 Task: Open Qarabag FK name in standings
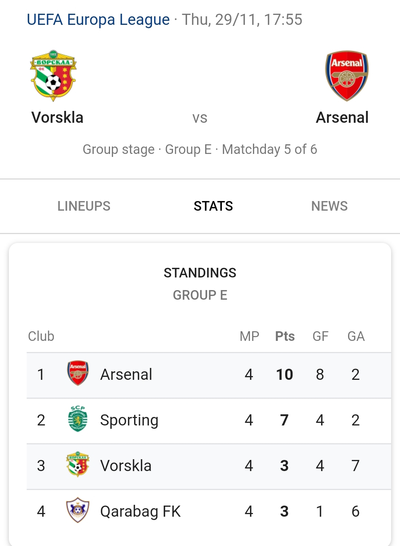[140, 512]
